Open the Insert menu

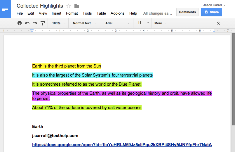pos(56,13)
